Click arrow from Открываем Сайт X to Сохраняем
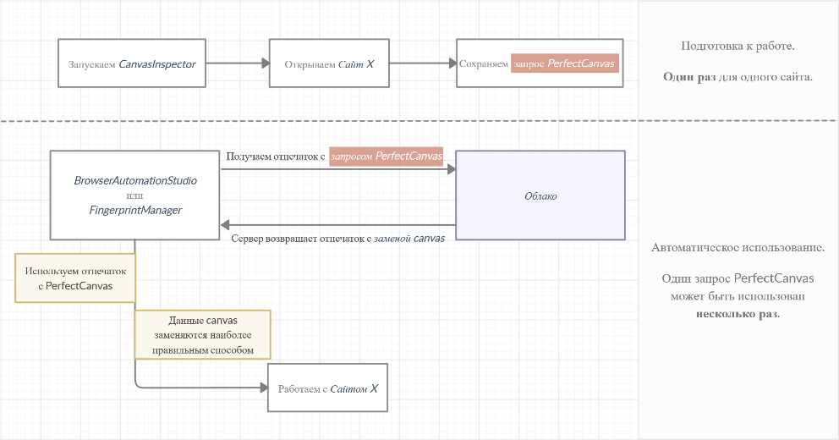Image resolution: width=839 pixels, height=440 pixels. [x=421, y=63]
